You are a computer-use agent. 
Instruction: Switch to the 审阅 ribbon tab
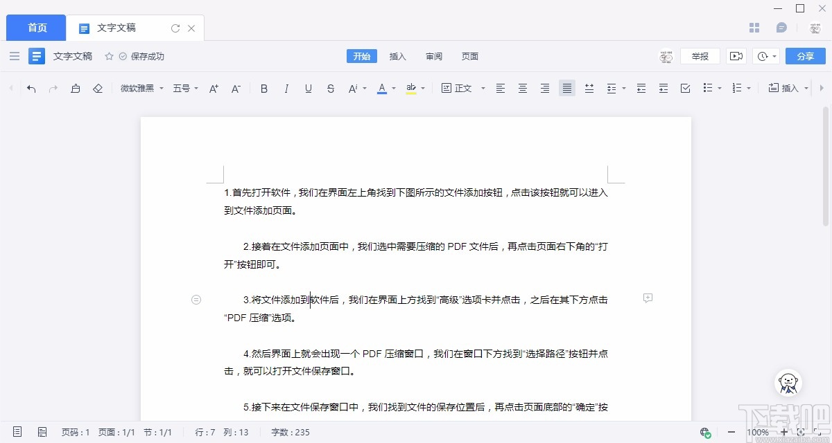(x=434, y=56)
